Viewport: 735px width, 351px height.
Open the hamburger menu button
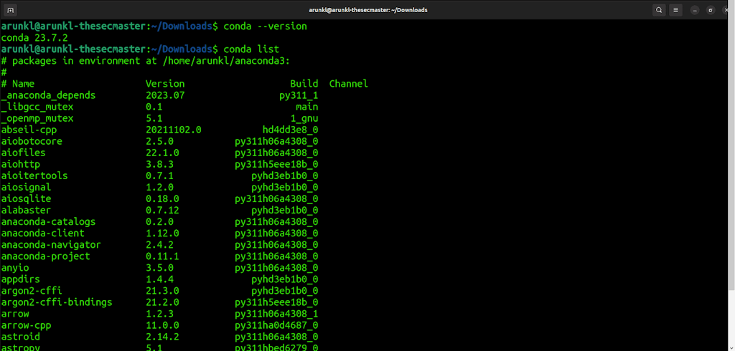(x=675, y=10)
